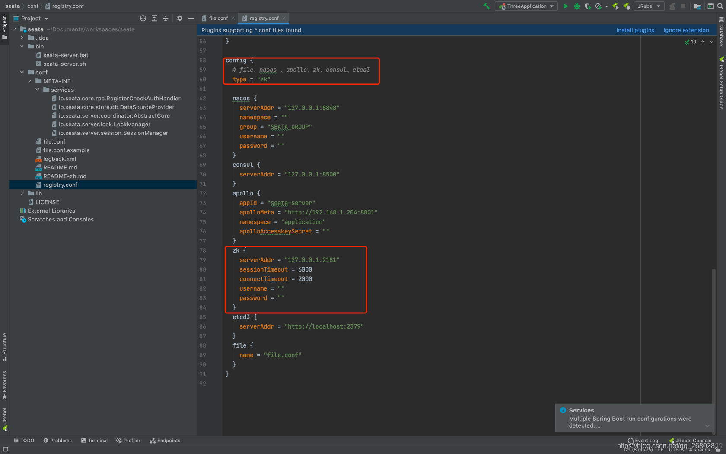Click the Run Anything window icon

710,6
